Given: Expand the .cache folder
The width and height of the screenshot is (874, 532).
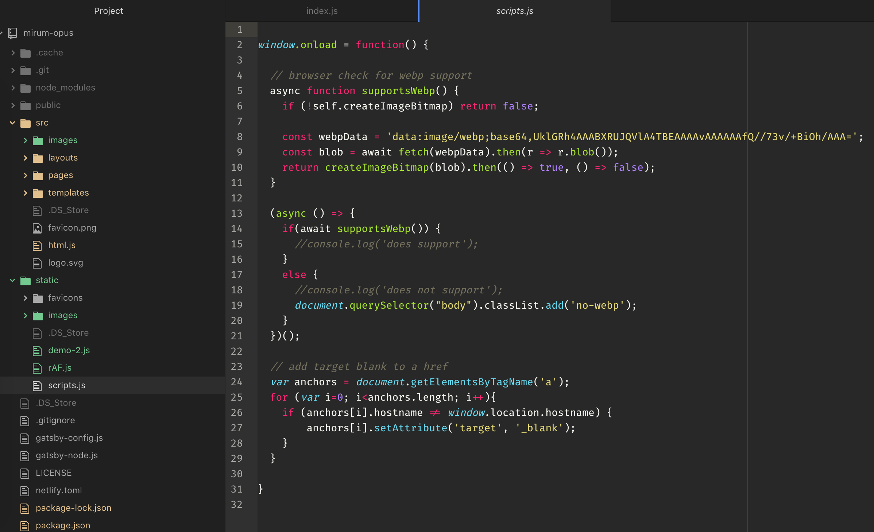Looking at the screenshot, I should click(x=13, y=53).
